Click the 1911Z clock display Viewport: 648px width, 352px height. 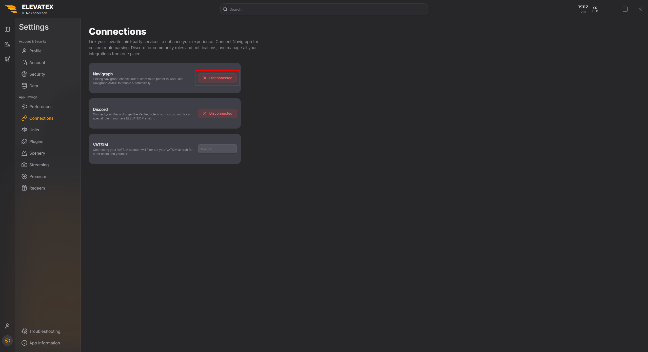click(x=583, y=7)
